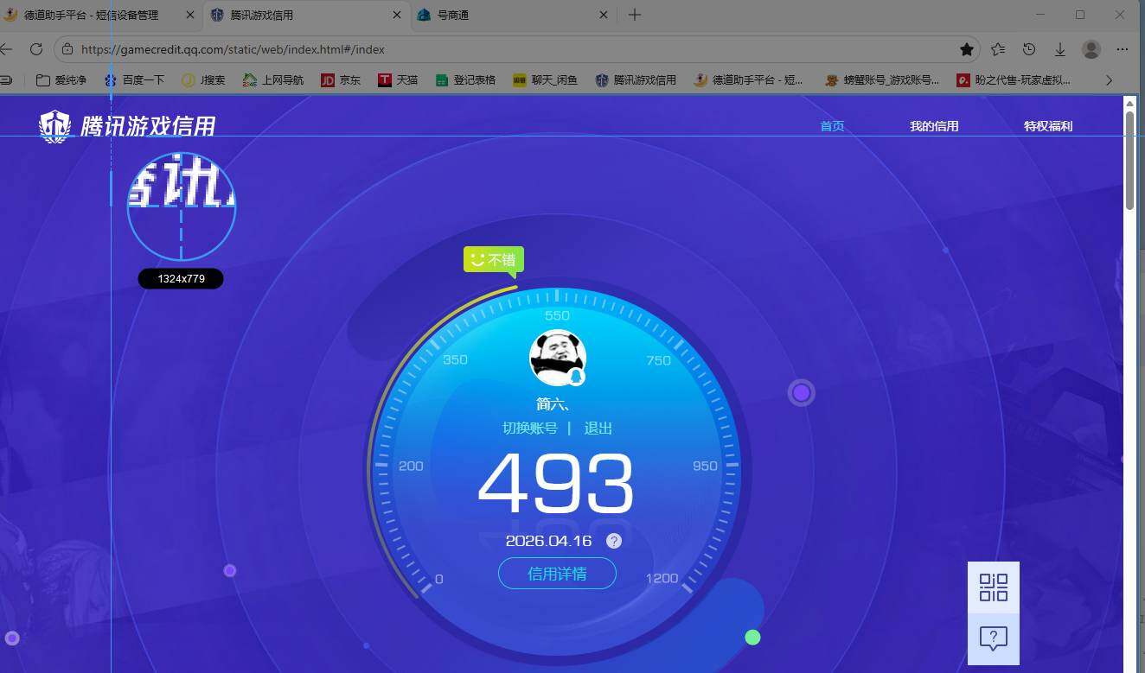Open the browser favorites list icon
This screenshot has width=1145, height=673.
pos(998,49)
